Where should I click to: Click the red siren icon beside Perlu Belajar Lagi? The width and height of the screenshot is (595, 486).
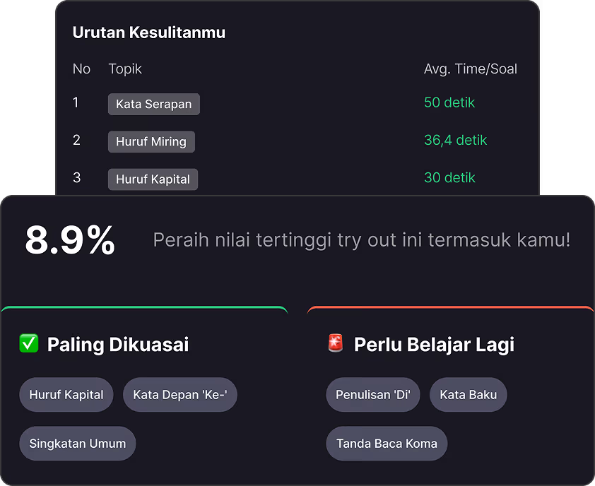coord(335,344)
